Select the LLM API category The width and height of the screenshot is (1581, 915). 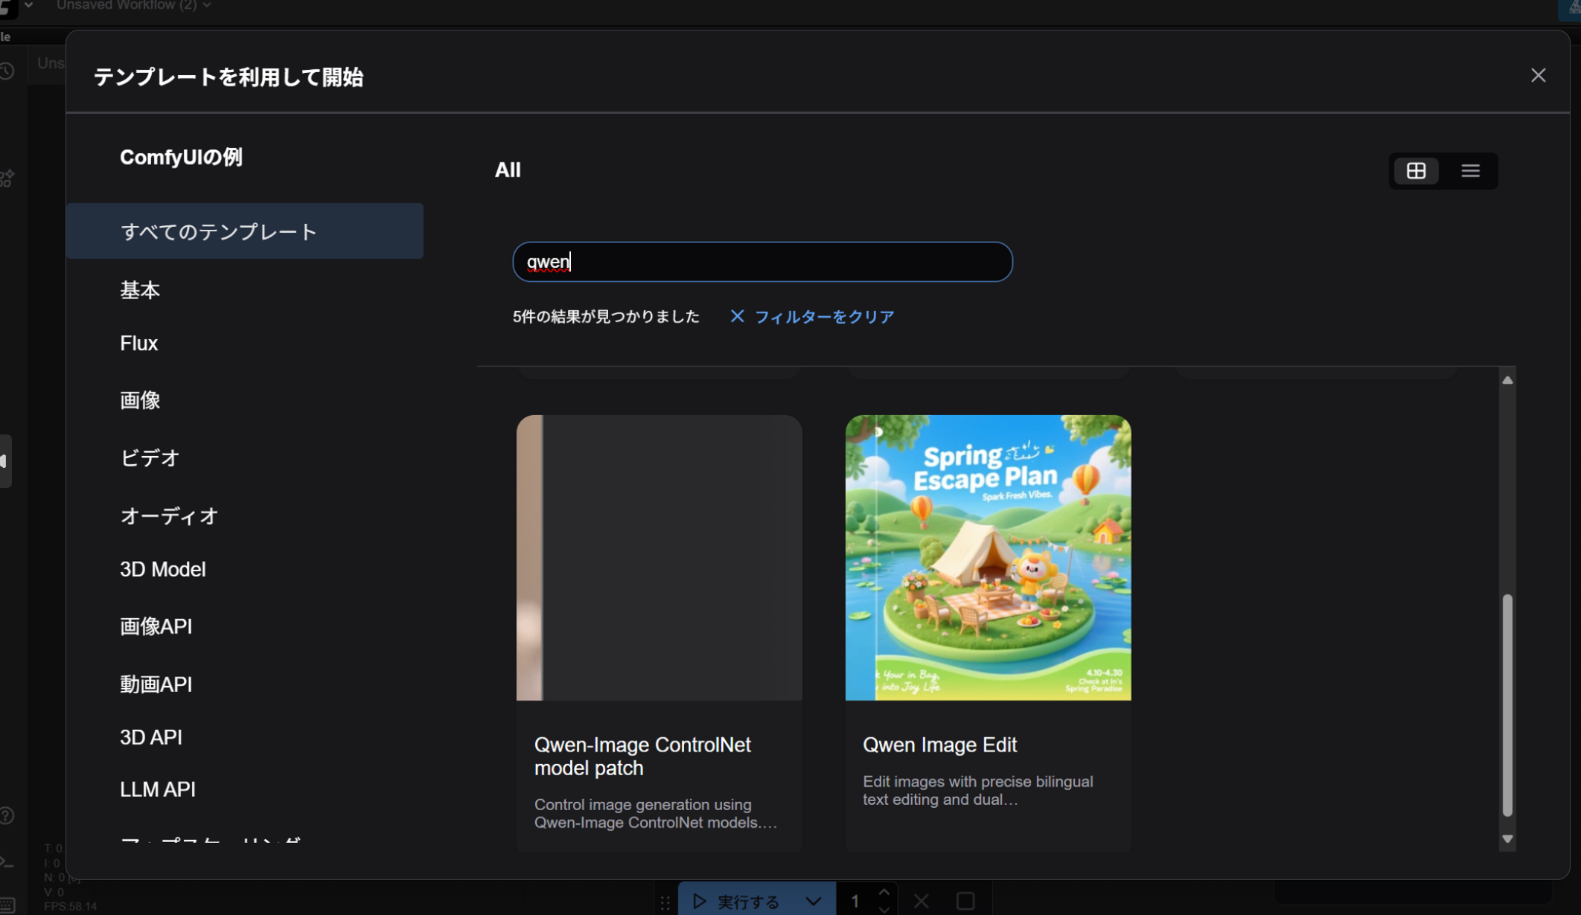157,789
